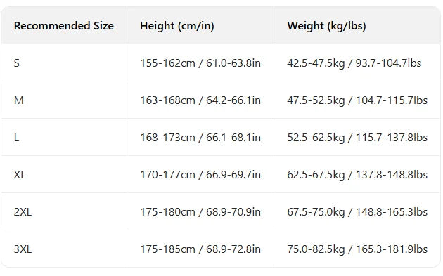Click the 170-177cm height cell
The height and width of the screenshot is (276, 443).
pyautogui.click(x=200, y=174)
